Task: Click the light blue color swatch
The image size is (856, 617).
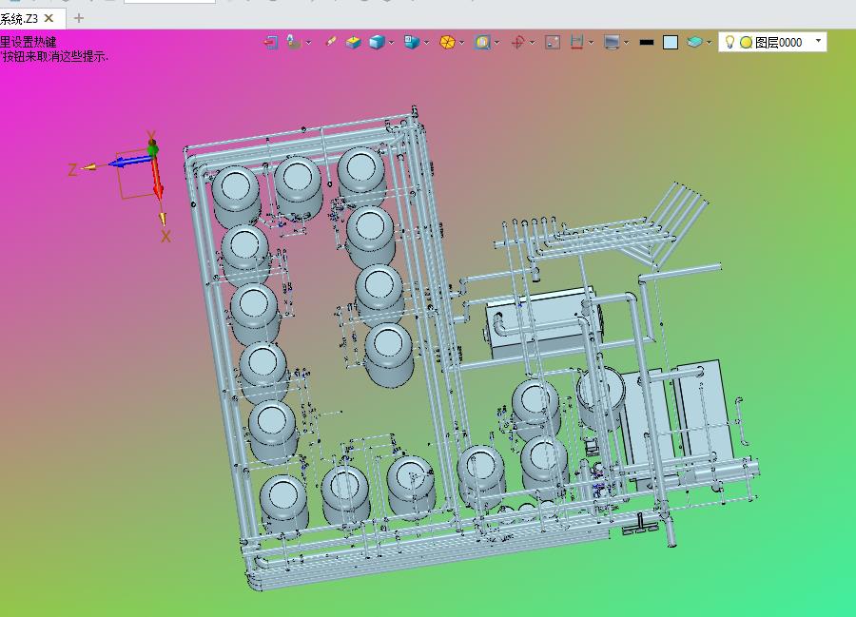Action: [671, 42]
